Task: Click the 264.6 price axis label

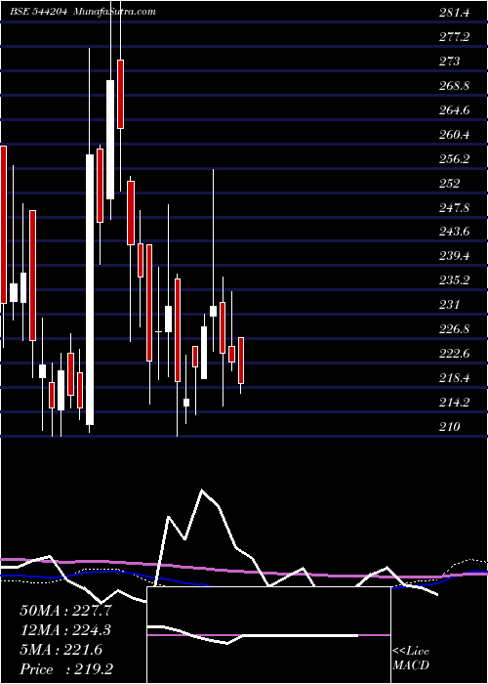Action: click(454, 110)
